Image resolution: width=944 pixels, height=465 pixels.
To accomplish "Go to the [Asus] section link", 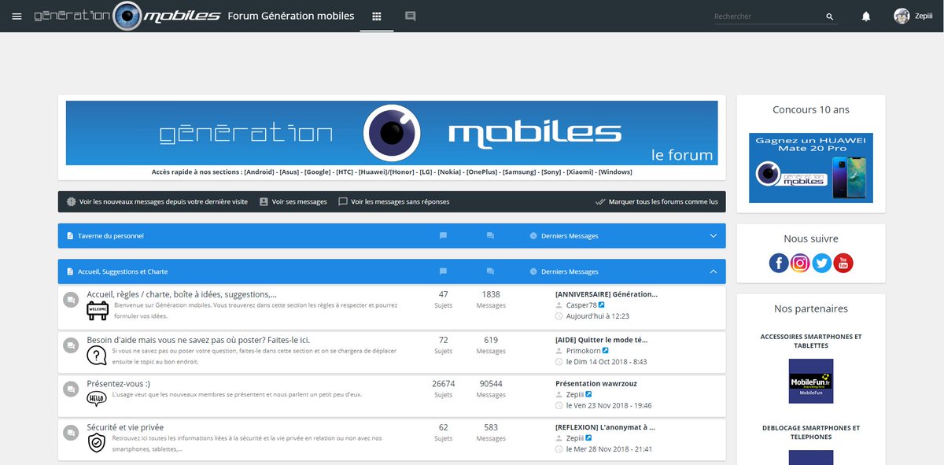I will coord(289,172).
